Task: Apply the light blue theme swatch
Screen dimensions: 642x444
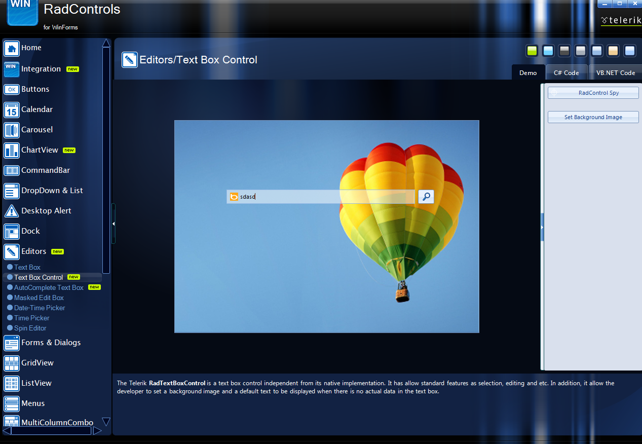Action: pyautogui.click(x=548, y=51)
